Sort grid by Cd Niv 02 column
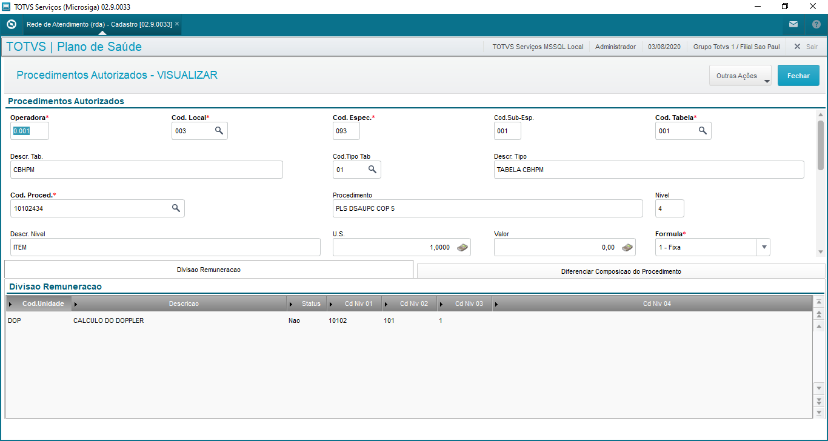The image size is (828, 441). coord(410,303)
